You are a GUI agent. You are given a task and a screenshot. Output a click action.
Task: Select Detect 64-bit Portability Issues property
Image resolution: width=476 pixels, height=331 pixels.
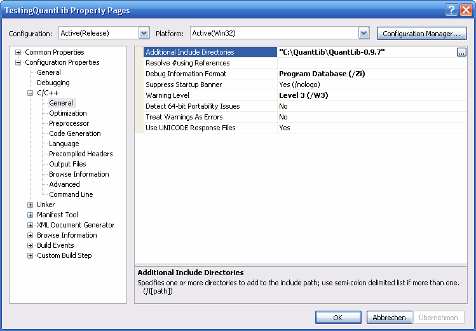tap(210, 106)
